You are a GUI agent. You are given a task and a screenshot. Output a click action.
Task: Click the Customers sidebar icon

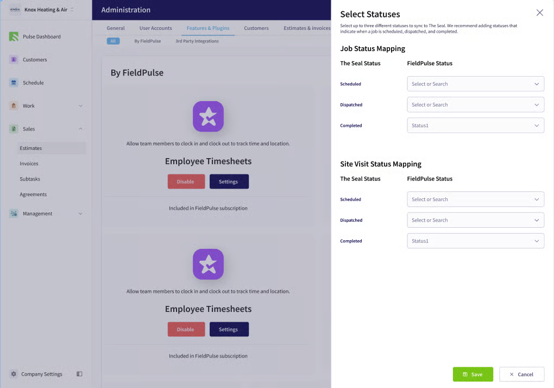(14, 59)
